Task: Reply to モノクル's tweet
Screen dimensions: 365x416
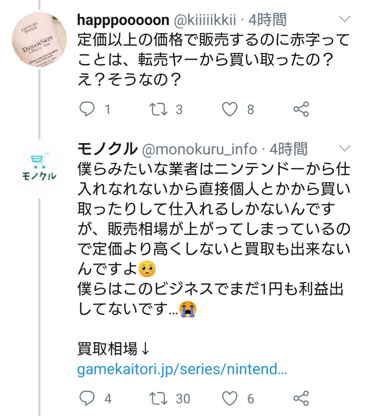Action: pyautogui.click(x=87, y=398)
